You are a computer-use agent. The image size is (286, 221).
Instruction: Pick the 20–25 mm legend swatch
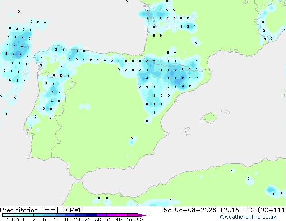[81, 215]
